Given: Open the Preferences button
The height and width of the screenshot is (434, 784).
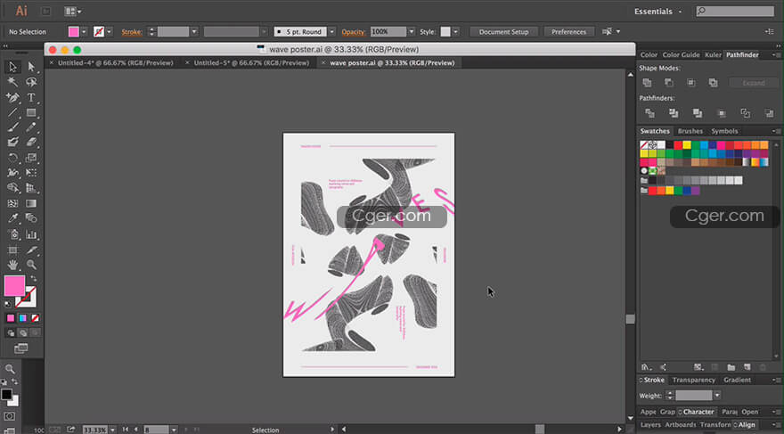Looking at the screenshot, I should click(x=568, y=32).
